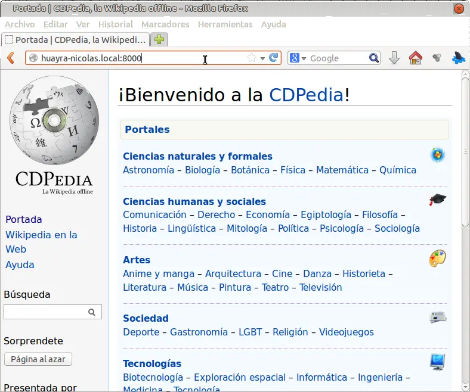Viewport: 470px width, 392px height.
Task: Follow the CDPedia link in the heading
Action: 307,95
